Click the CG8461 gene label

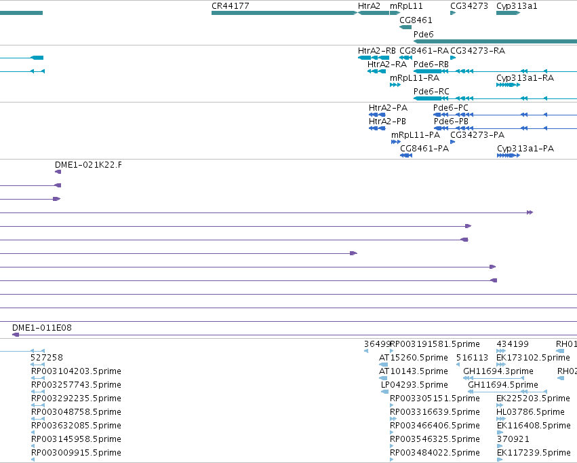click(x=416, y=20)
